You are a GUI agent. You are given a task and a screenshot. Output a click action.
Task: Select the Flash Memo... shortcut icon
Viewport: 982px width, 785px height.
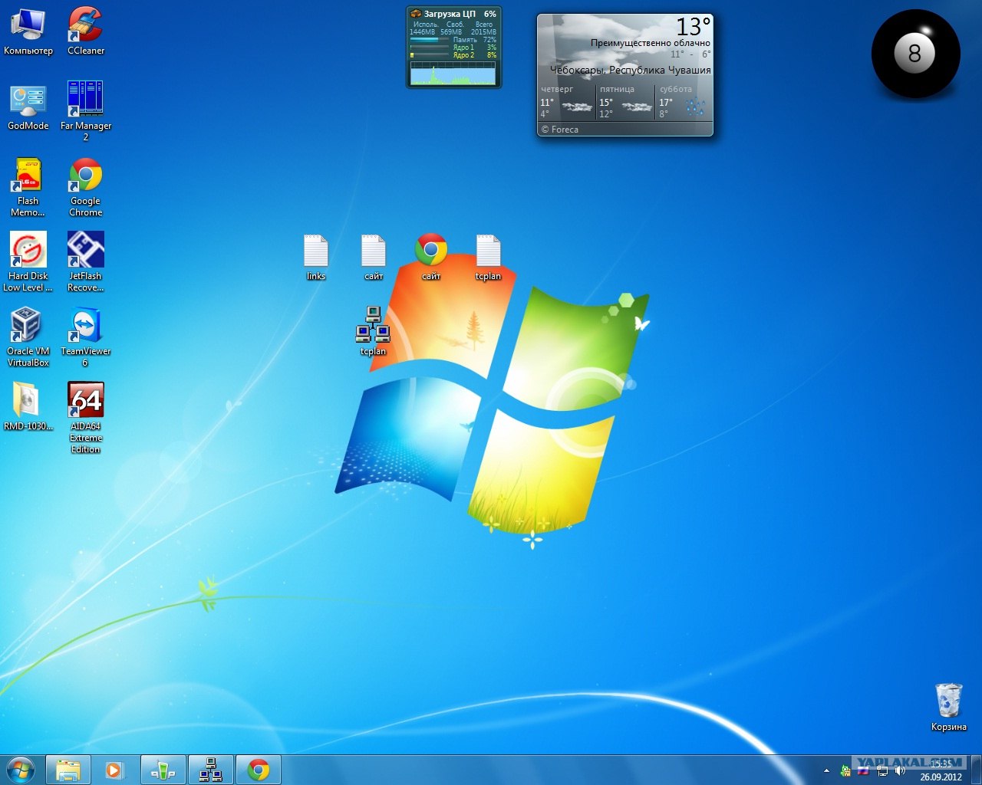28,187
